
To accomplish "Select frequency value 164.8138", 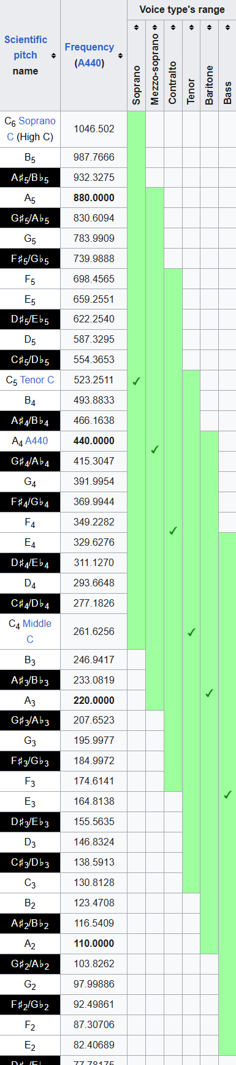I will click(94, 801).
